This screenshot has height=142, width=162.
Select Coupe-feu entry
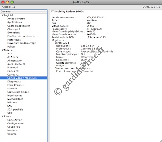14,127
